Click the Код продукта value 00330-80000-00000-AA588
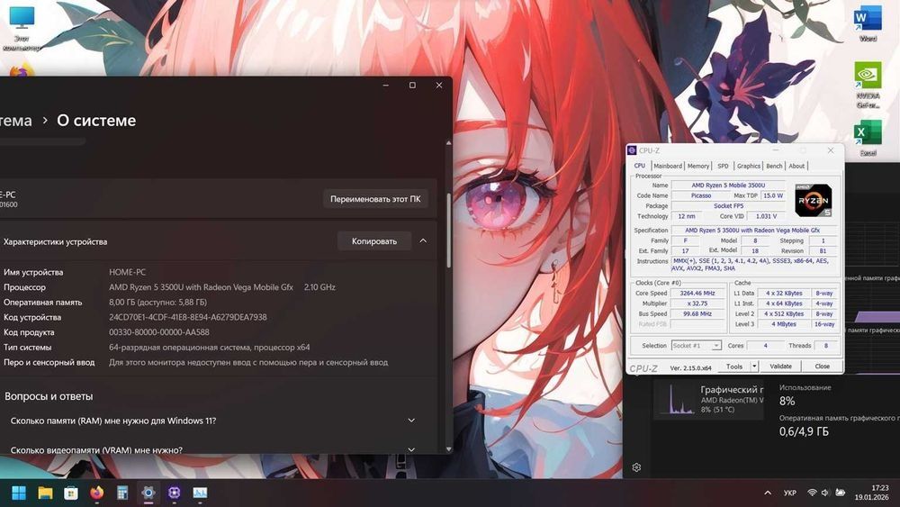Screen dimensions: 900x507 coord(159,332)
